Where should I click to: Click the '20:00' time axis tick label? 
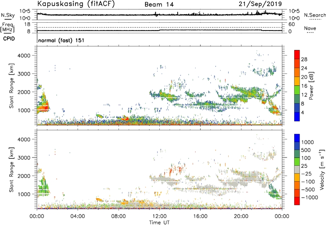pyautogui.click(x=241, y=216)
